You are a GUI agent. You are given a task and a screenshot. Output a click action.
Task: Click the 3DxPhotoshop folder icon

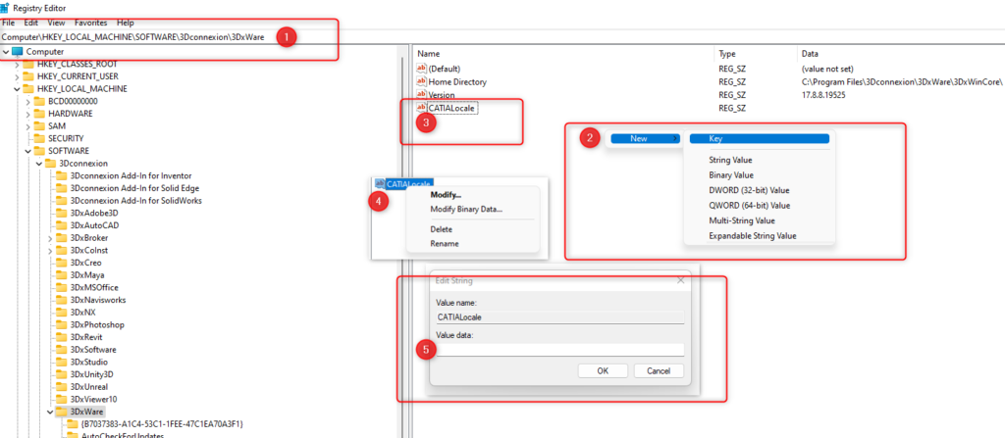tap(62, 324)
